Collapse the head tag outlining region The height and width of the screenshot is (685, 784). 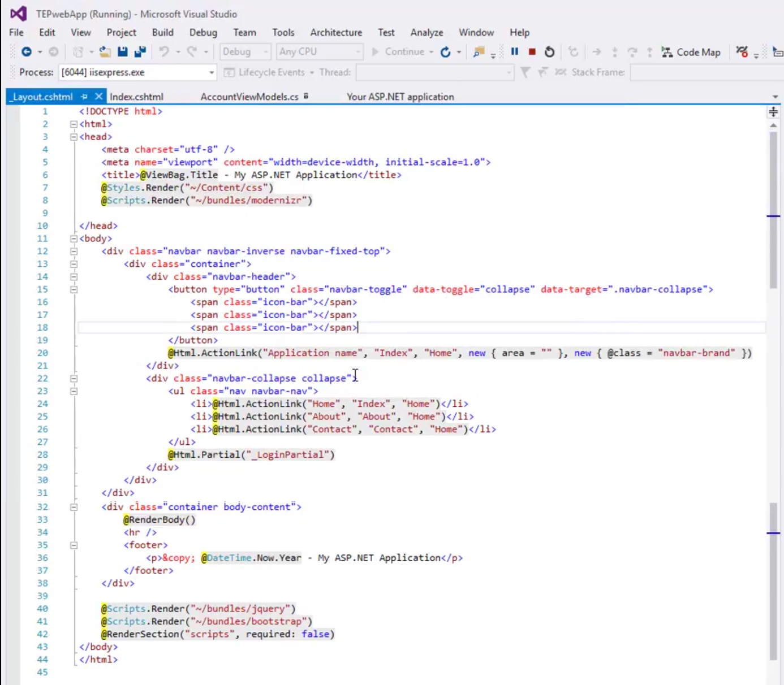coord(74,137)
